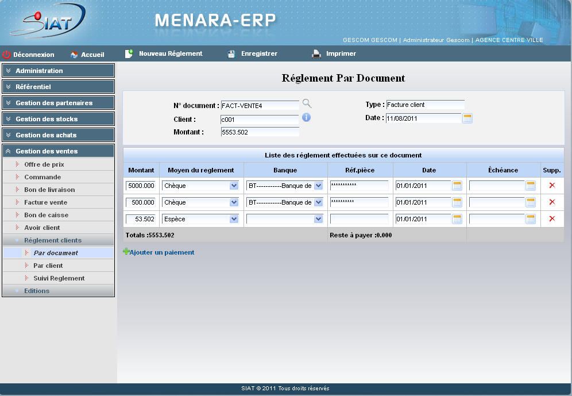Focus empty Réf.pièce field in Espèce row
This screenshot has height=396, width=572.
(x=360, y=219)
